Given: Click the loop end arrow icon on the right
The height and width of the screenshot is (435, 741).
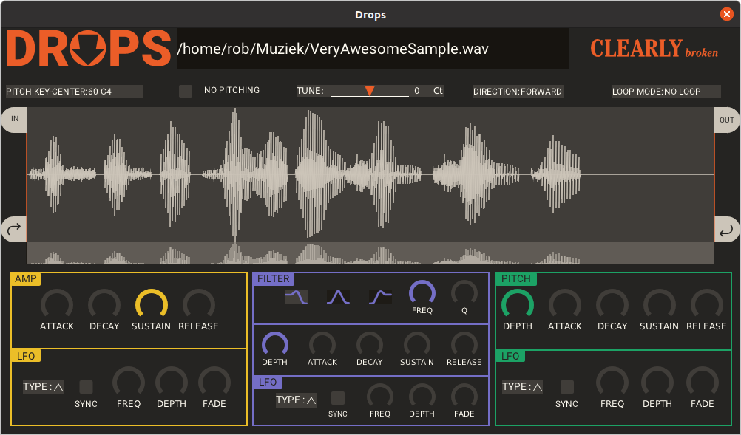Looking at the screenshot, I should [726, 230].
